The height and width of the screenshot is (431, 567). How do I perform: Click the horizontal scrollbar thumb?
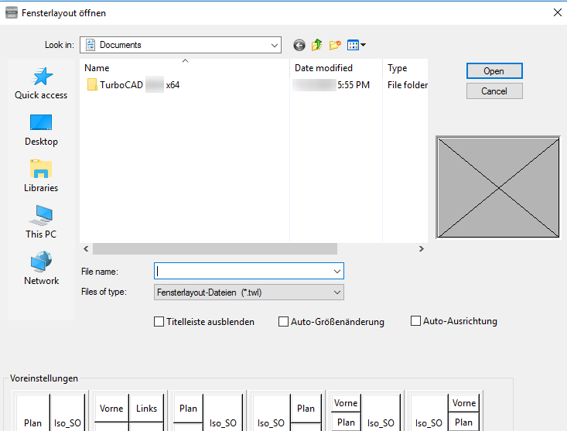click(215, 248)
